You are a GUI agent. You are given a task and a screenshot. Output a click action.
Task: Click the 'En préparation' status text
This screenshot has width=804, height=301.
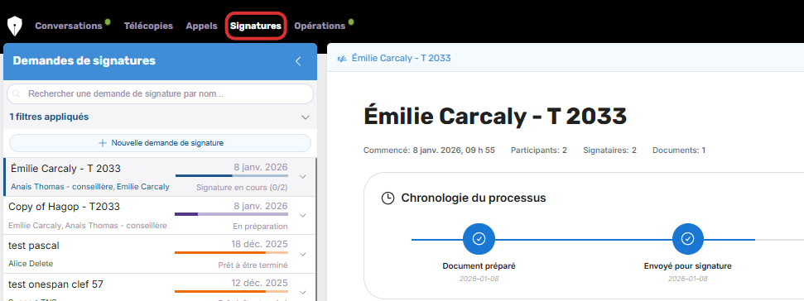[261, 227]
